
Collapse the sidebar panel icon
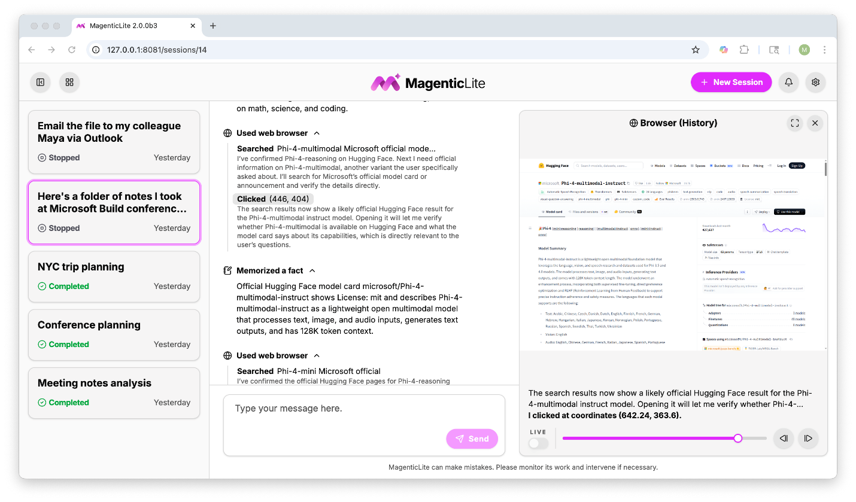pos(40,82)
